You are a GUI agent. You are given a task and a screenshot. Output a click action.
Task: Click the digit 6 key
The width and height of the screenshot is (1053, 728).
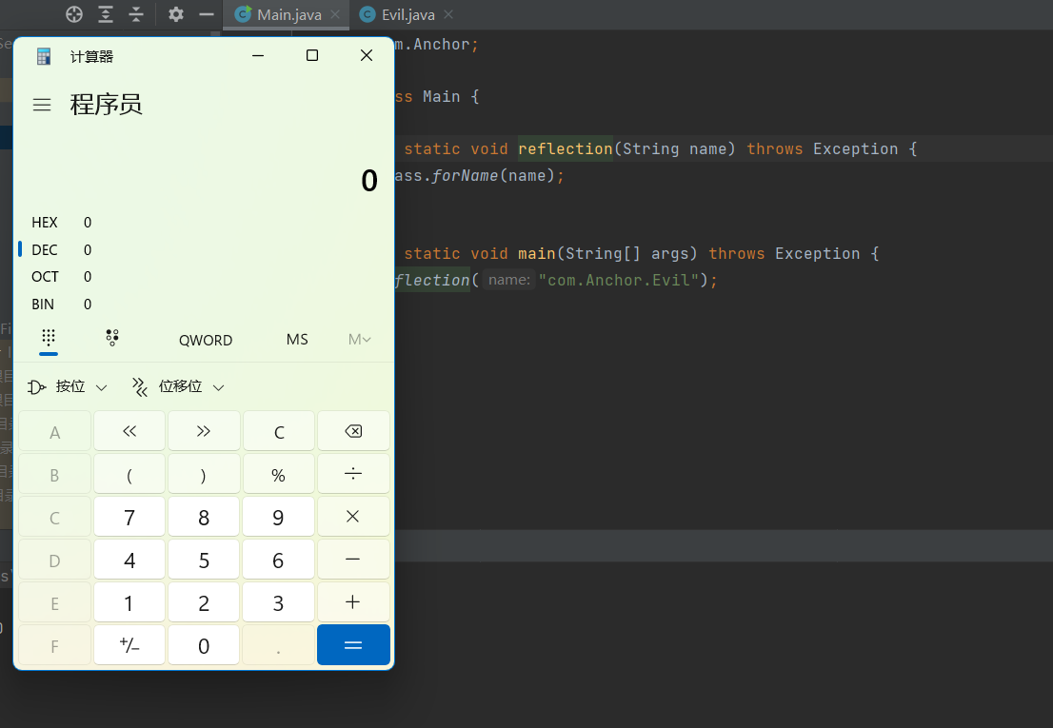point(278,560)
